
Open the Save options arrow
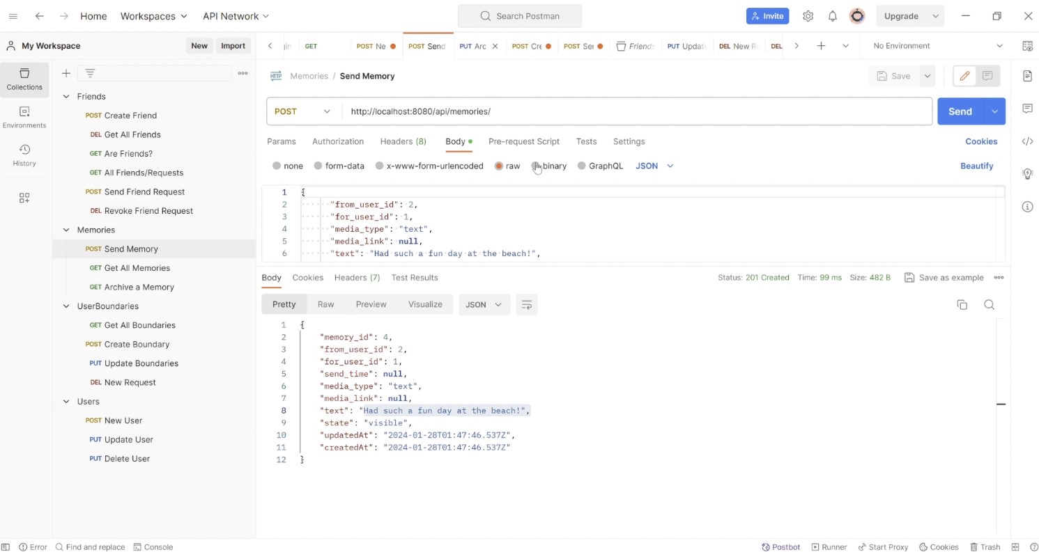point(927,76)
